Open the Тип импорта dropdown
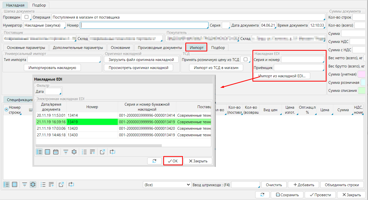368x200 pixels. (64, 59)
